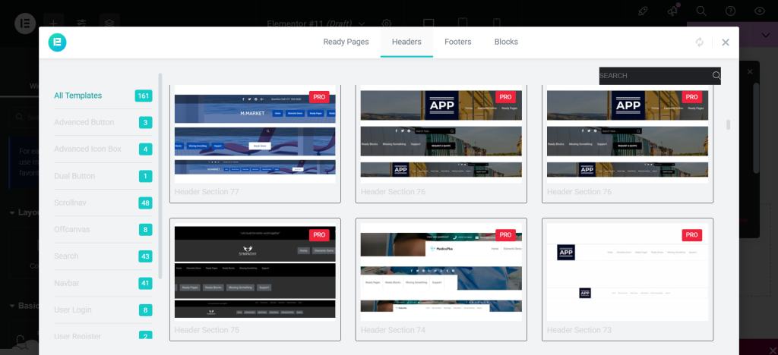This screenshot has width=778, height=355.
Task: Click the template search input field
Action: [x=653, y=76]
